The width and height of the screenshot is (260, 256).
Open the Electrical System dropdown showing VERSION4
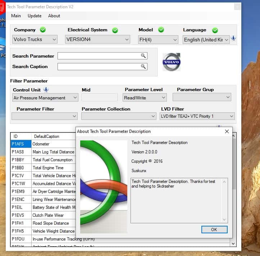pos(97,39)
